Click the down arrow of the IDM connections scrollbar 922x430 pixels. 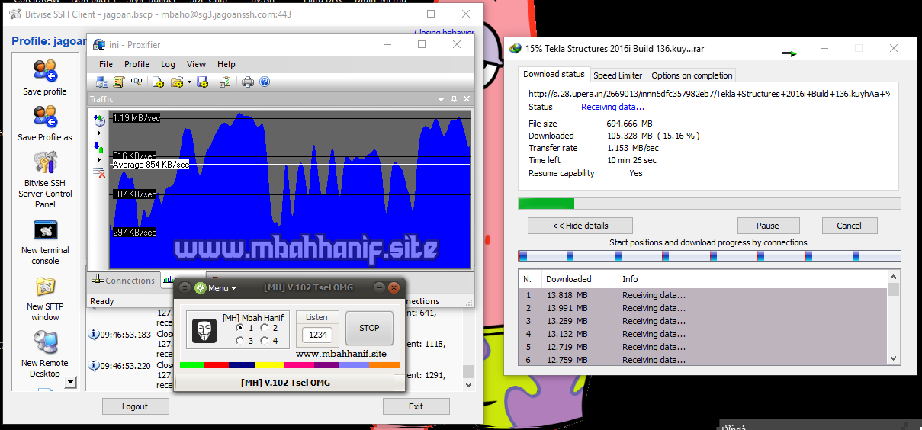[x=894, y=358]
